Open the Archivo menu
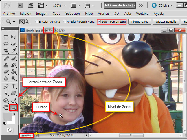 (9, 14)
